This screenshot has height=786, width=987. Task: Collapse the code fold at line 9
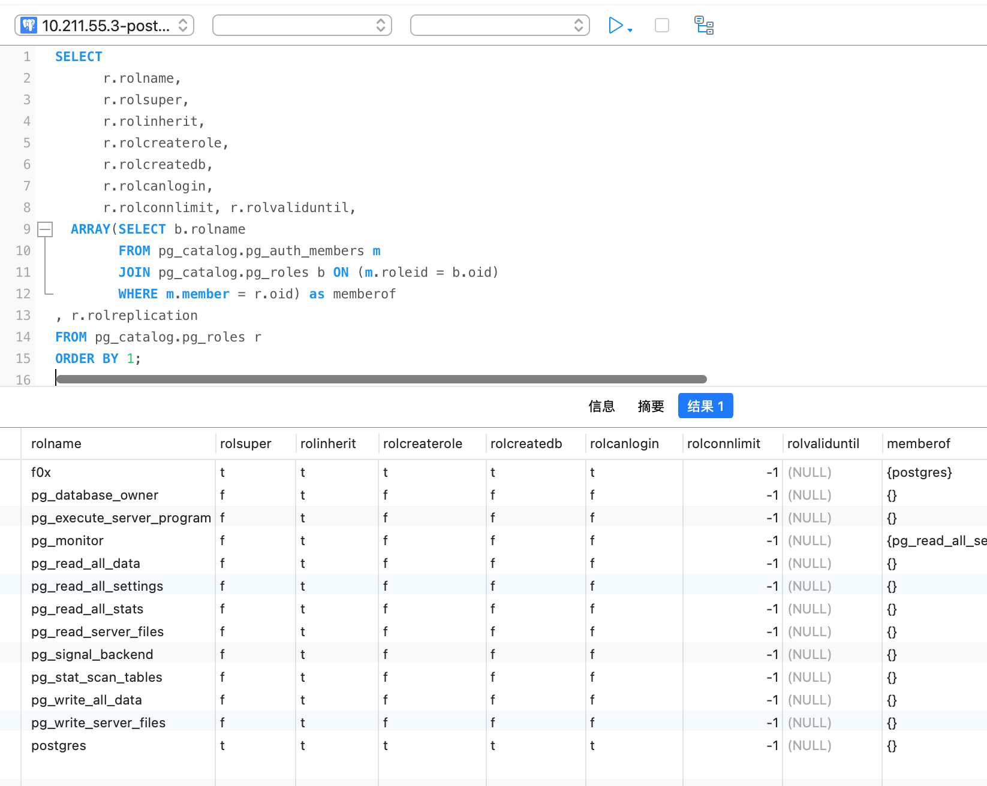point(45,229)
